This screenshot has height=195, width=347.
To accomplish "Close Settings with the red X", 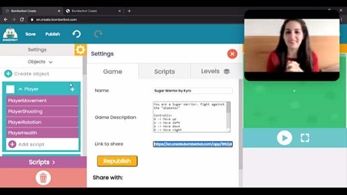I will [x=232, y=54].
